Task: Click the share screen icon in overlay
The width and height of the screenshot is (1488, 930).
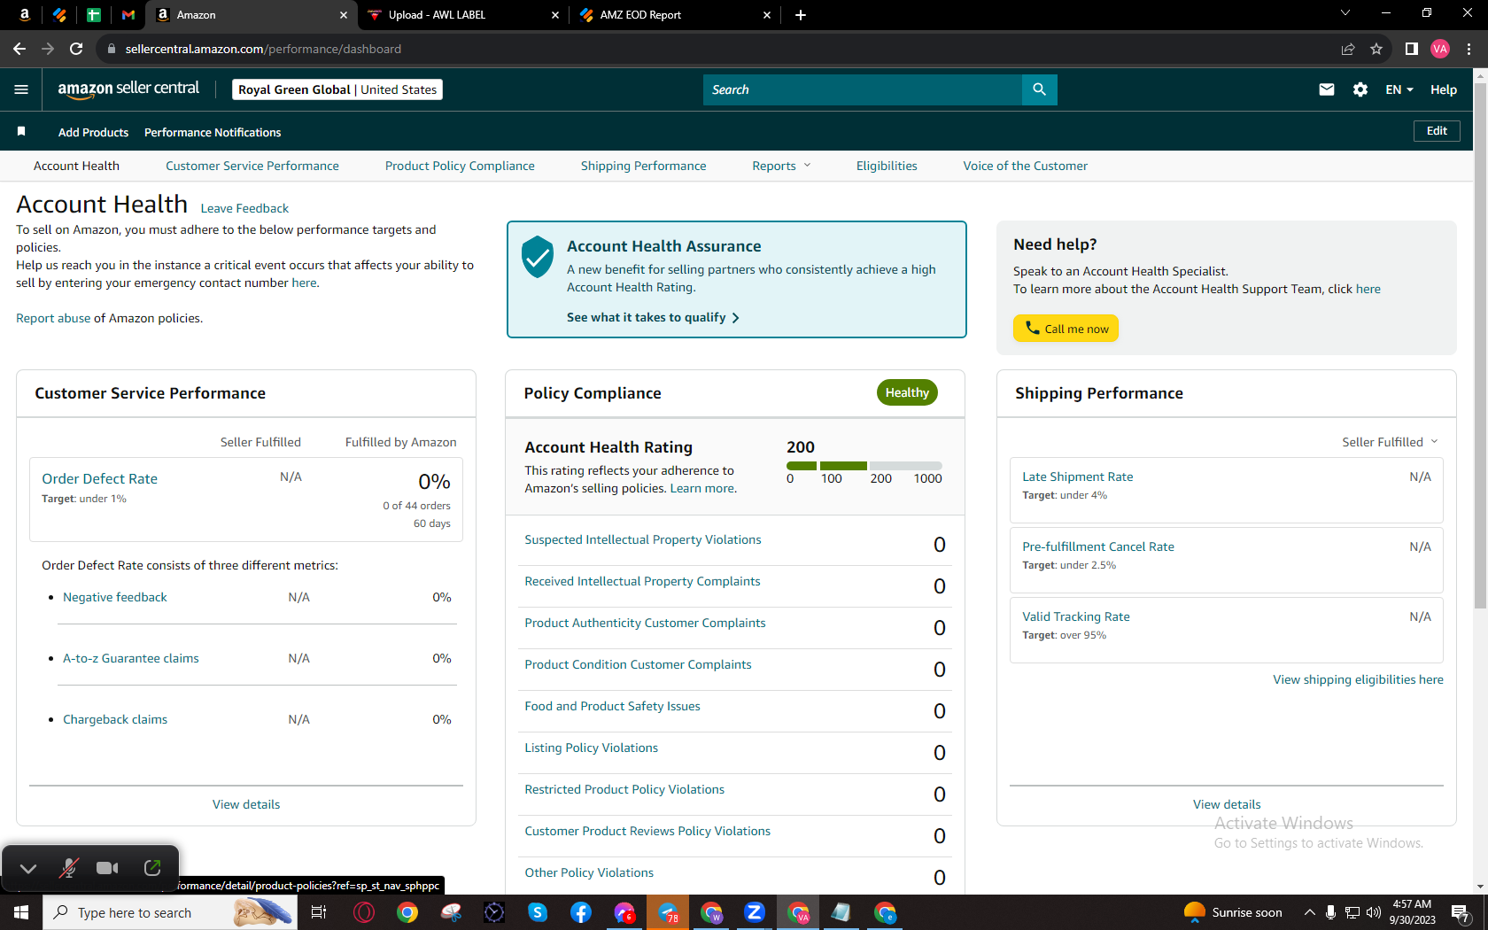Action: (152, 868)
